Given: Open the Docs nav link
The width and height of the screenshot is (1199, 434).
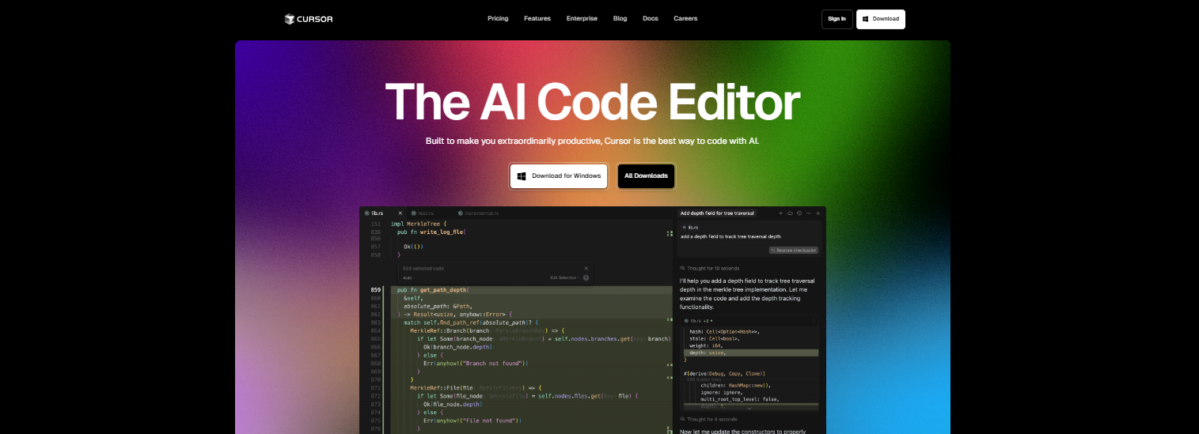Looking at the screenshot, I should point(651,18).
